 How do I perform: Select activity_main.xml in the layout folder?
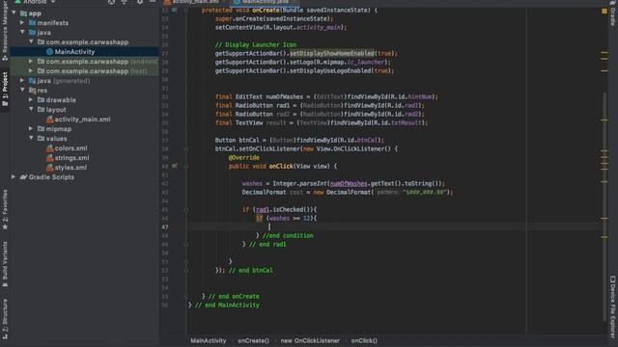point(82,120)
